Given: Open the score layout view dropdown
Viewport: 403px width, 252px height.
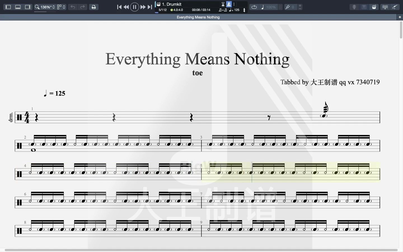Looking at the screenshot, I should (61, 7).
